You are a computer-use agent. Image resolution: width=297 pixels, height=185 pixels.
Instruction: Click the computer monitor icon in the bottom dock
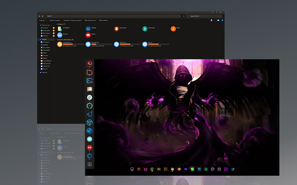[x=132, y=169]
